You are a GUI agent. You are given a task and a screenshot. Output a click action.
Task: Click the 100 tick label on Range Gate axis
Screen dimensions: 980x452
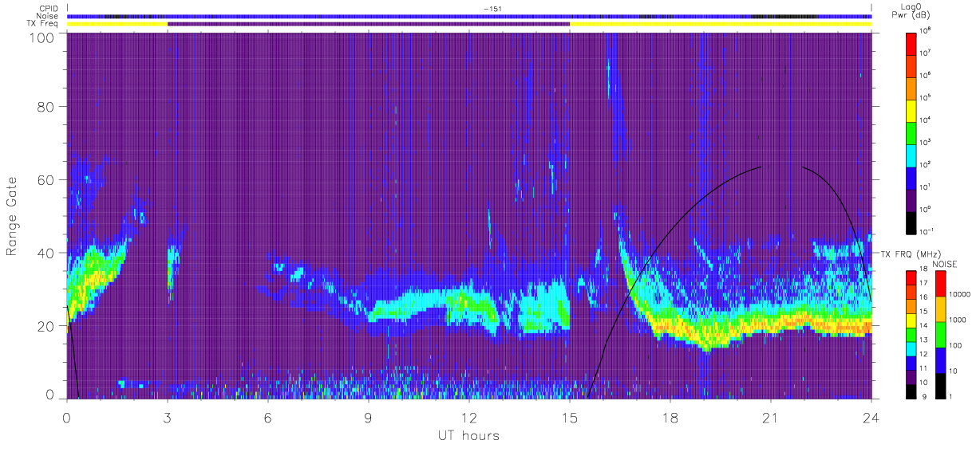point(41,37)
